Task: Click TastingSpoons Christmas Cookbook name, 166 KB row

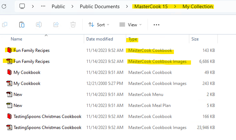Action: 47,117
